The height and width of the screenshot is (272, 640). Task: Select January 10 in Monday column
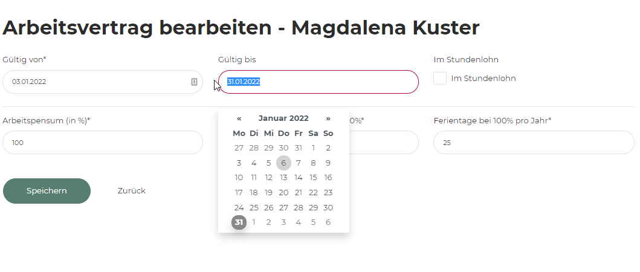(239, 178)
